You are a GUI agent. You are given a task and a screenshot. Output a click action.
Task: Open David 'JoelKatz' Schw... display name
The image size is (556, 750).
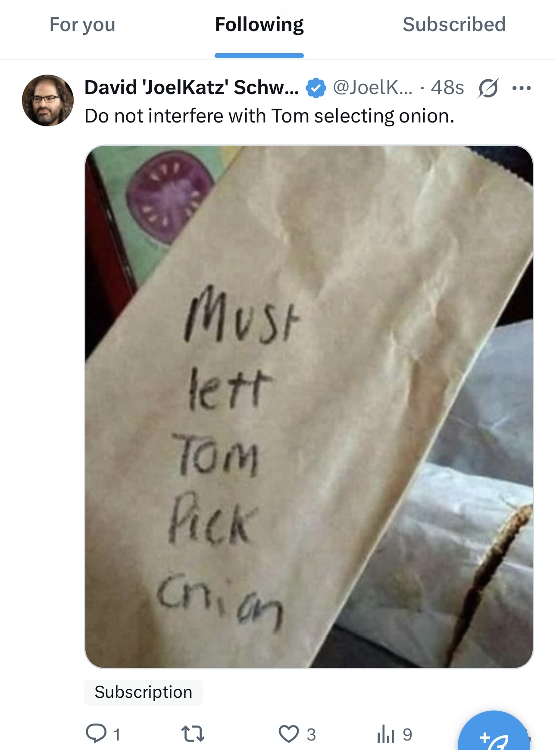(191, 88)
